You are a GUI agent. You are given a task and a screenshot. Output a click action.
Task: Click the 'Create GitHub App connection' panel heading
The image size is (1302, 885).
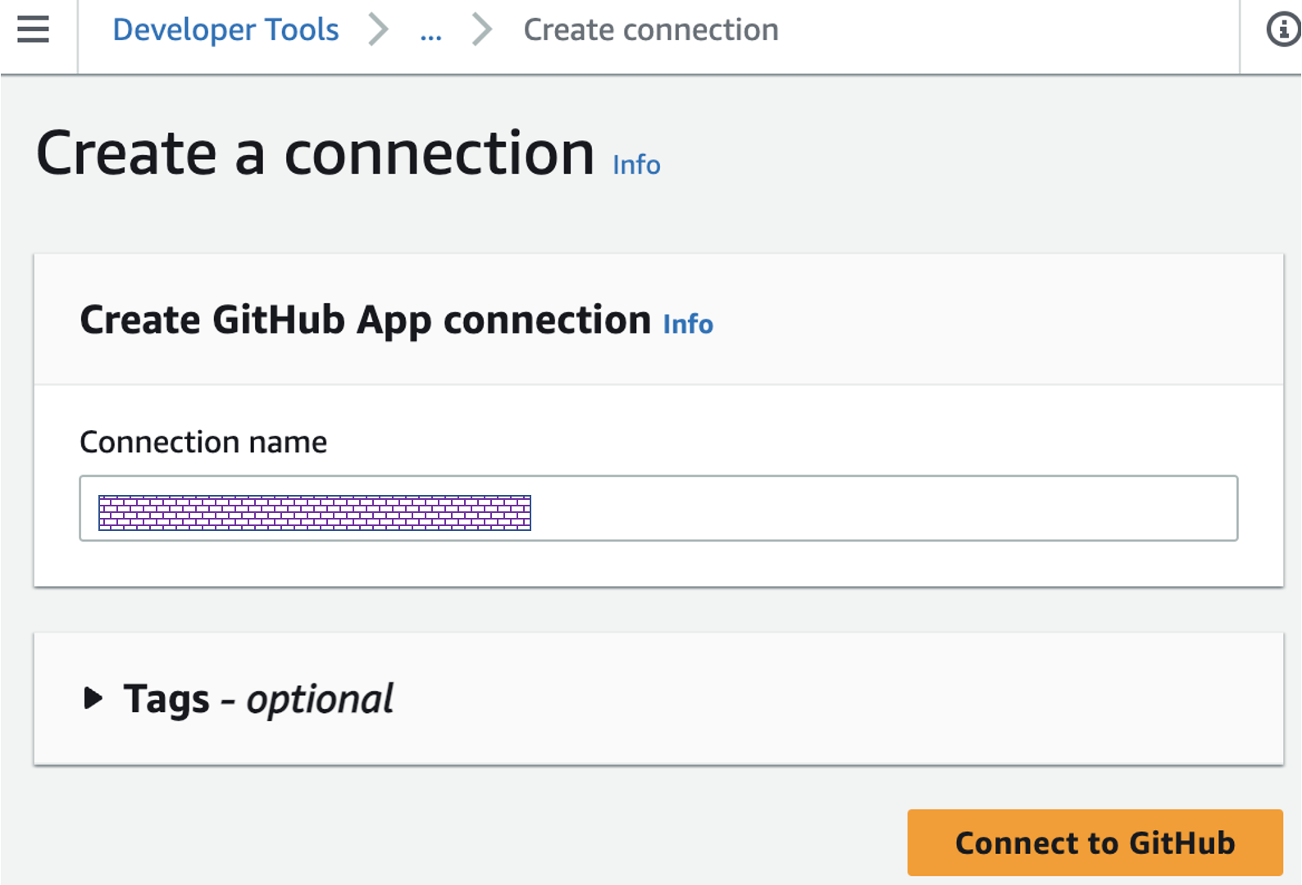pos(365,320)
